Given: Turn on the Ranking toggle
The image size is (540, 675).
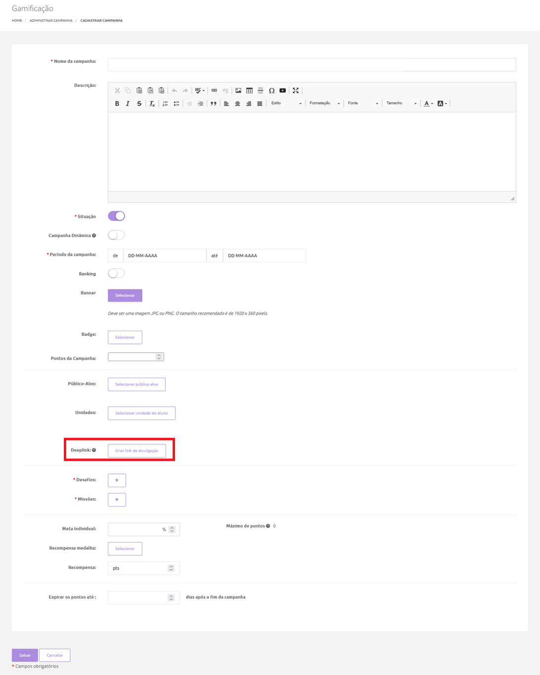Looking at the screenshot, I should click(116, 273).
